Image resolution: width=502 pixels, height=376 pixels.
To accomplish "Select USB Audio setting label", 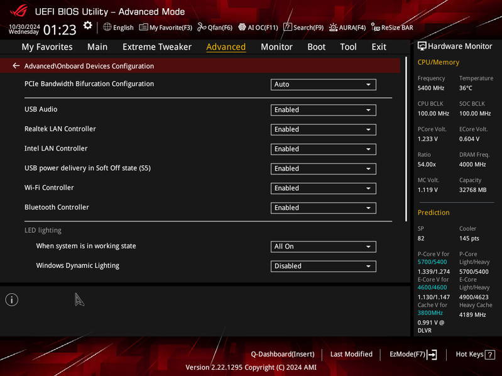I will pos(41,109).
